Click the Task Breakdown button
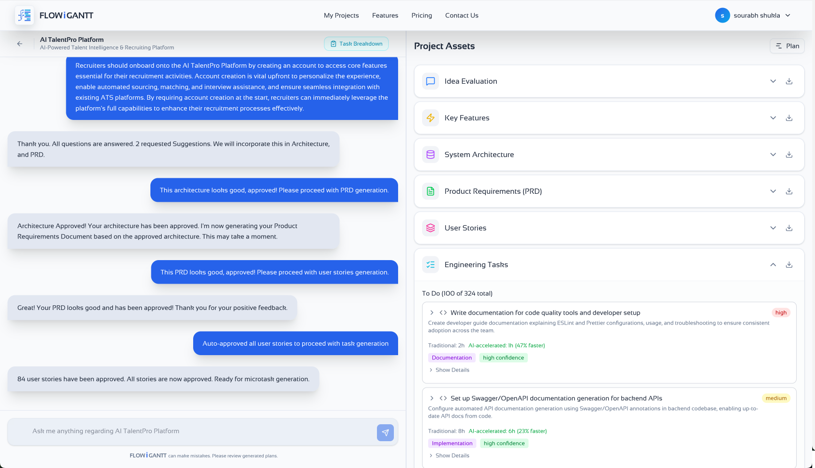This screenshot has height=468, width=815. point(356,43)
